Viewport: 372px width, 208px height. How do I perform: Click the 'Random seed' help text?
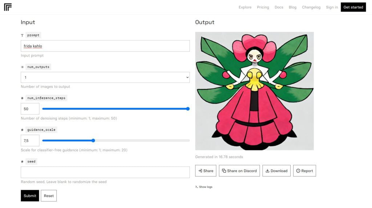pos(64,182)
